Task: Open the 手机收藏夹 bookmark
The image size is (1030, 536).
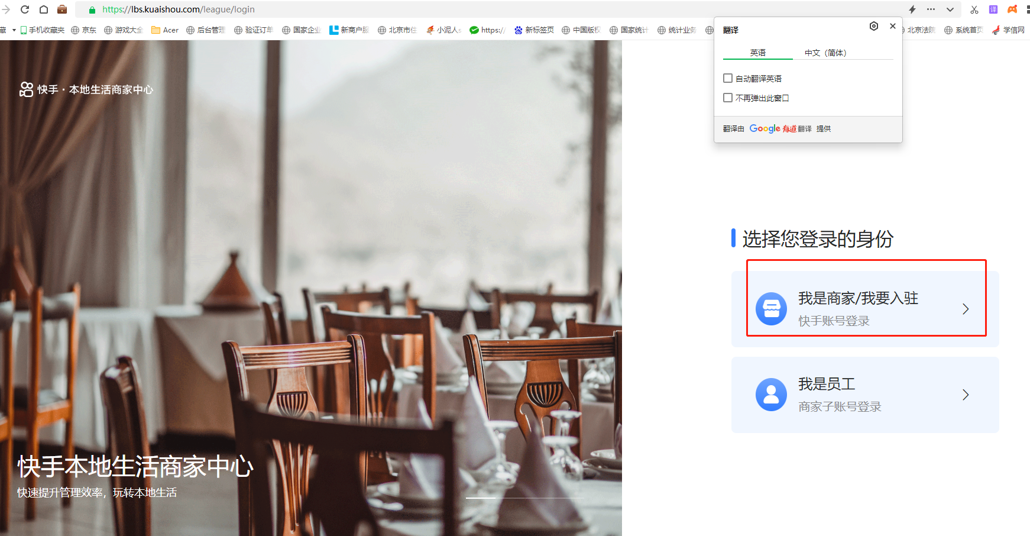Action: click(43, 30)
